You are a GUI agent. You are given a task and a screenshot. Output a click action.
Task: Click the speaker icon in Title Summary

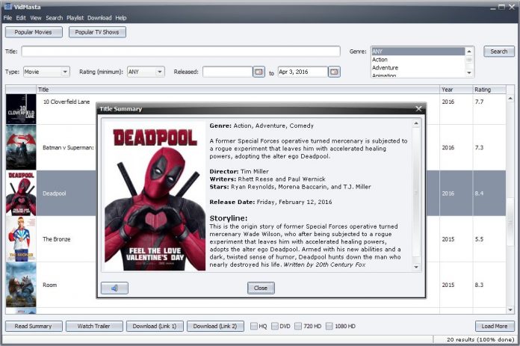tap(114, 288)
